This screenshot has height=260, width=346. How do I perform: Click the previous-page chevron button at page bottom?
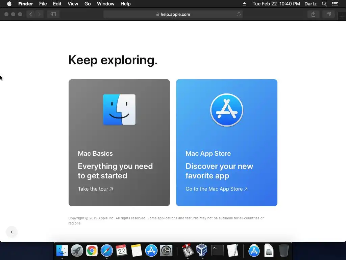(12, 232)
